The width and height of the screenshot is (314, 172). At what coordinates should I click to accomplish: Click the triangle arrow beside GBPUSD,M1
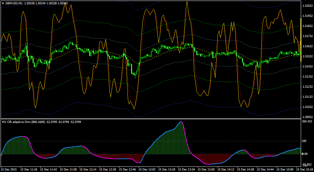pyautogui.click(x=3, y=3)
